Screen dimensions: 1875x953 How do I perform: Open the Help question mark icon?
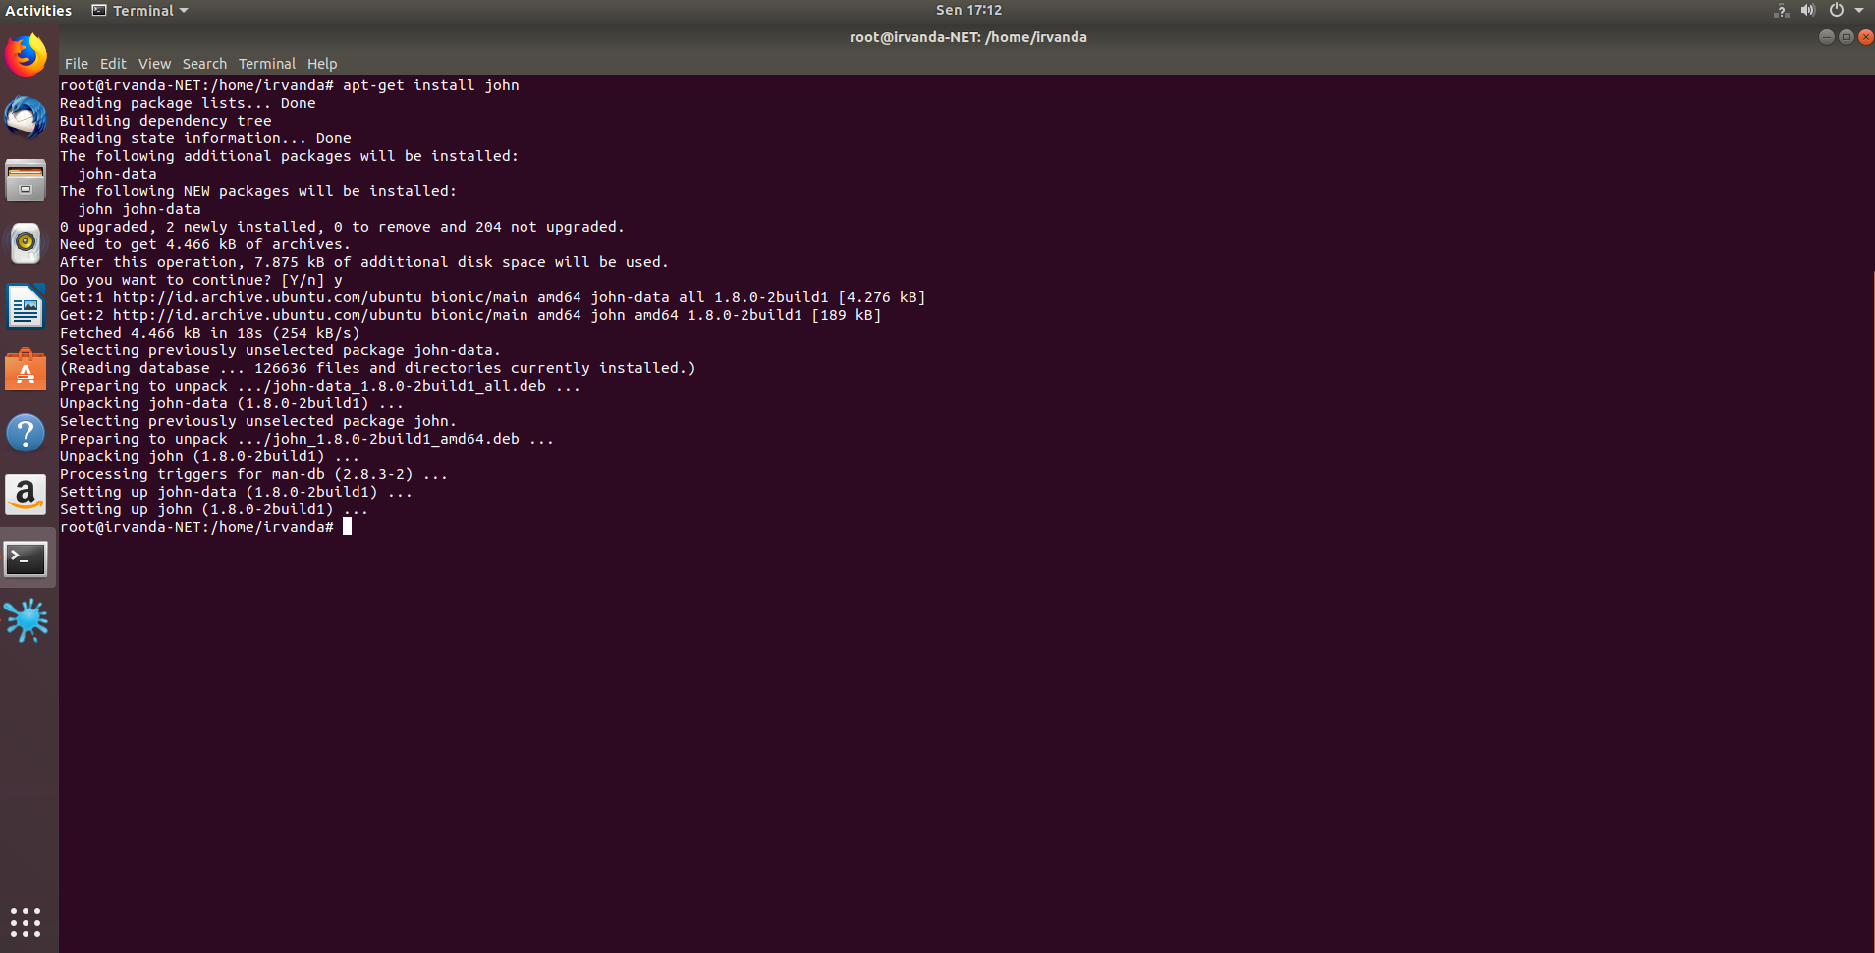[27, 433]
